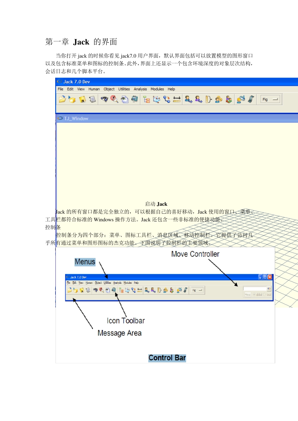Click the yellow box object icon in top toolbar
Viewport: 298px width, 421px height.
72,99
